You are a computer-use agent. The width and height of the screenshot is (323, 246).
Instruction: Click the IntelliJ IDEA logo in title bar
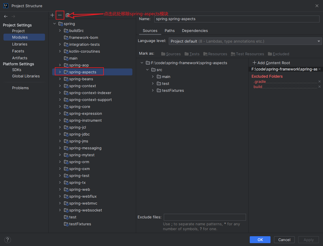(x=6, y=6)
